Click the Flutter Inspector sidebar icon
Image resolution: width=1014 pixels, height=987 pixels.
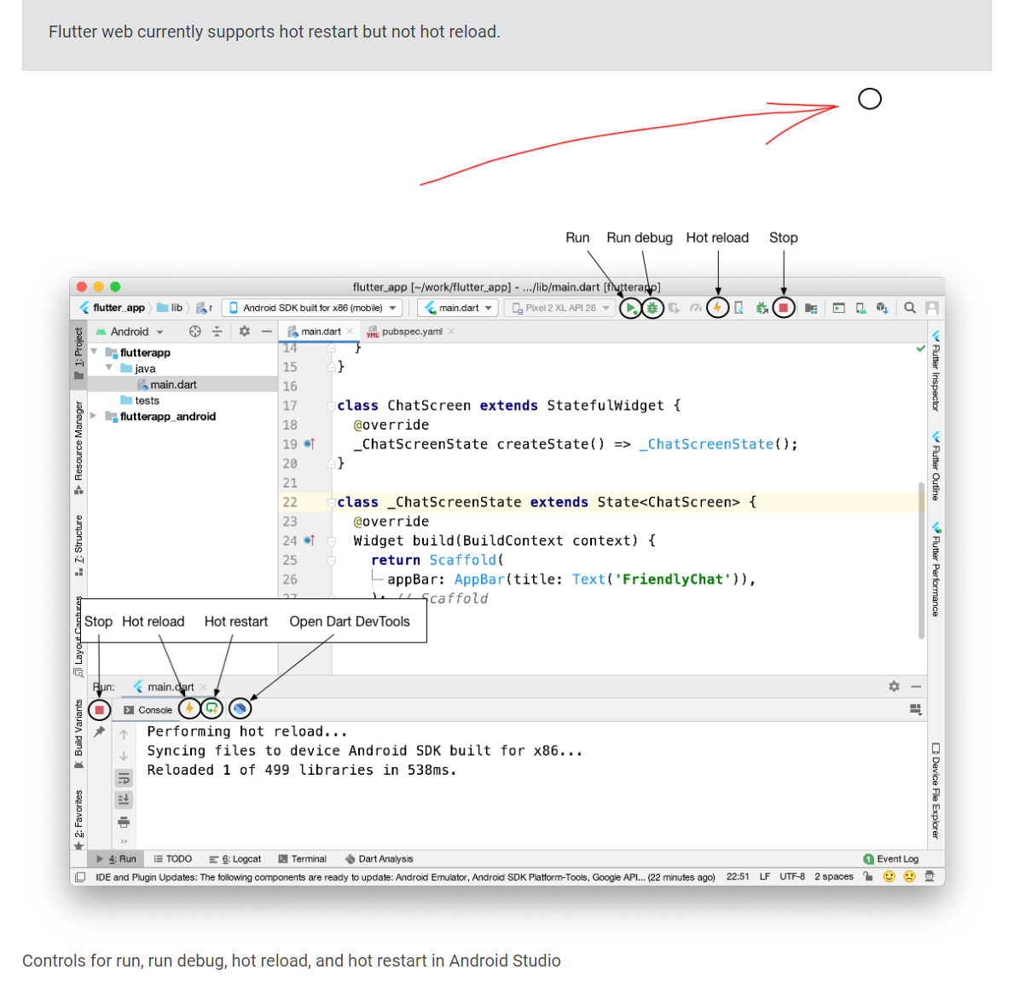coord(936,371)
